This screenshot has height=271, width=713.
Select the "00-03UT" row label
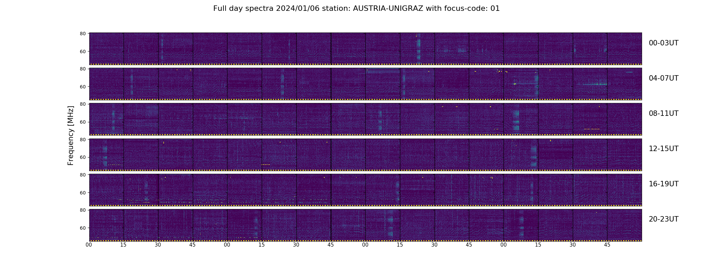[663, 43]
